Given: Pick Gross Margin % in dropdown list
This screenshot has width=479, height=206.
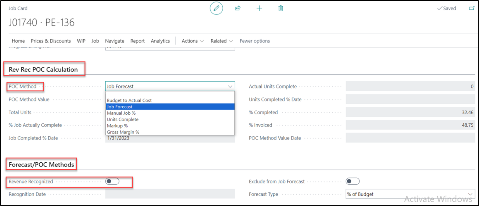Looking at the screenshot, I should [123, 132].
